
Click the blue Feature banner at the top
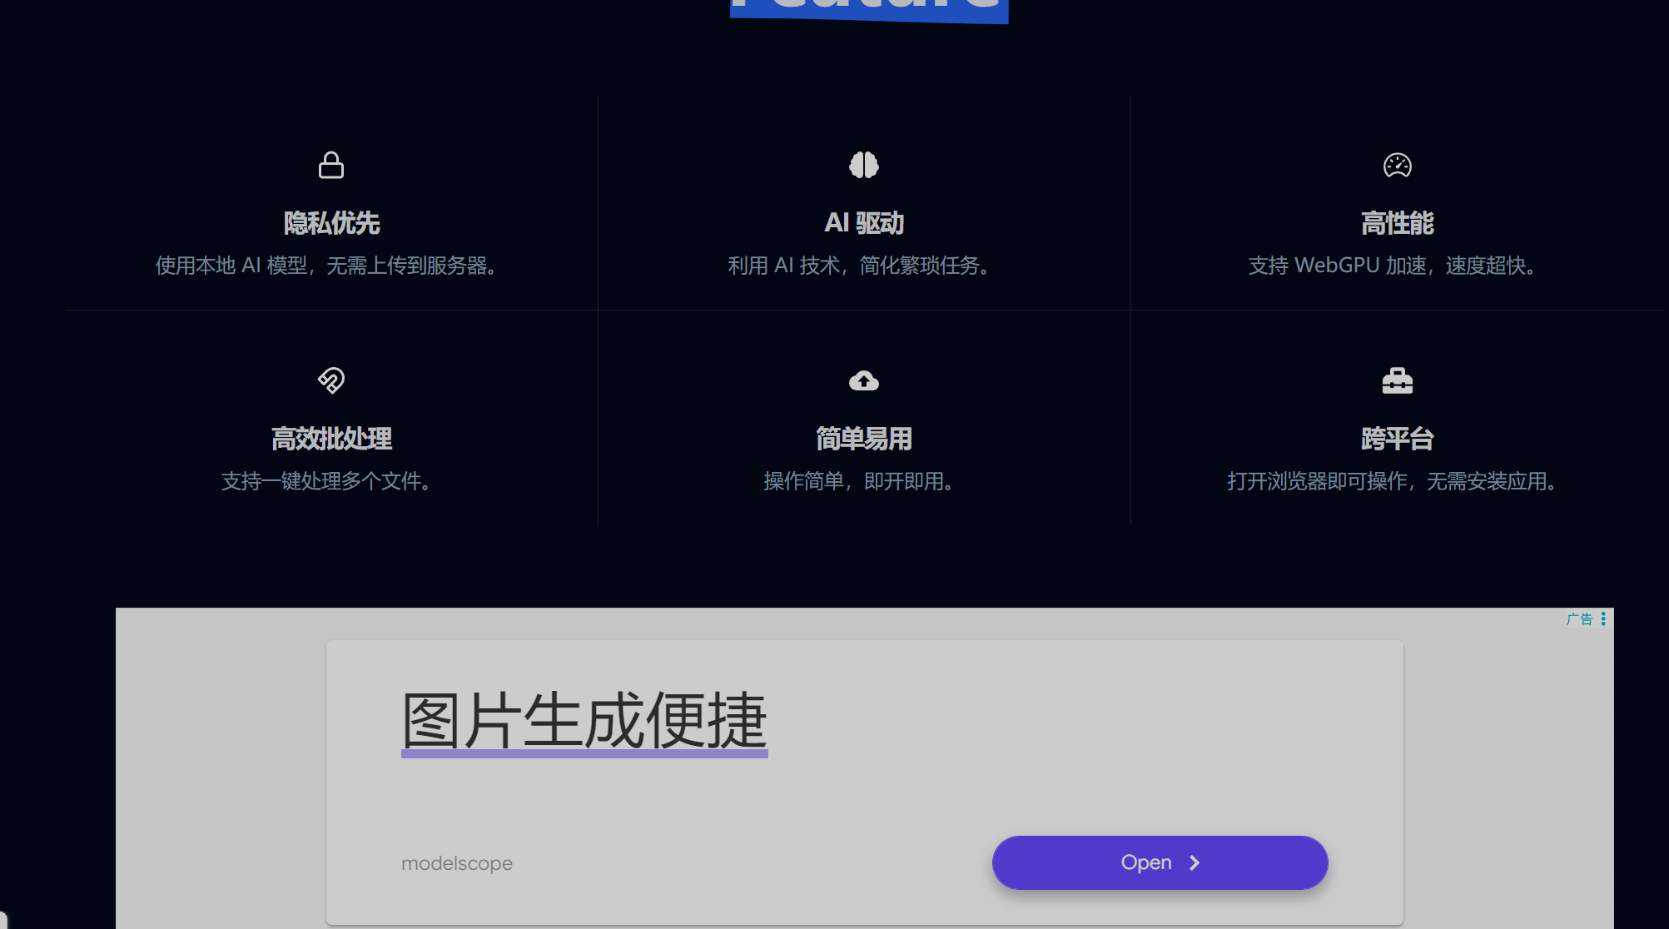pos(868,10)
